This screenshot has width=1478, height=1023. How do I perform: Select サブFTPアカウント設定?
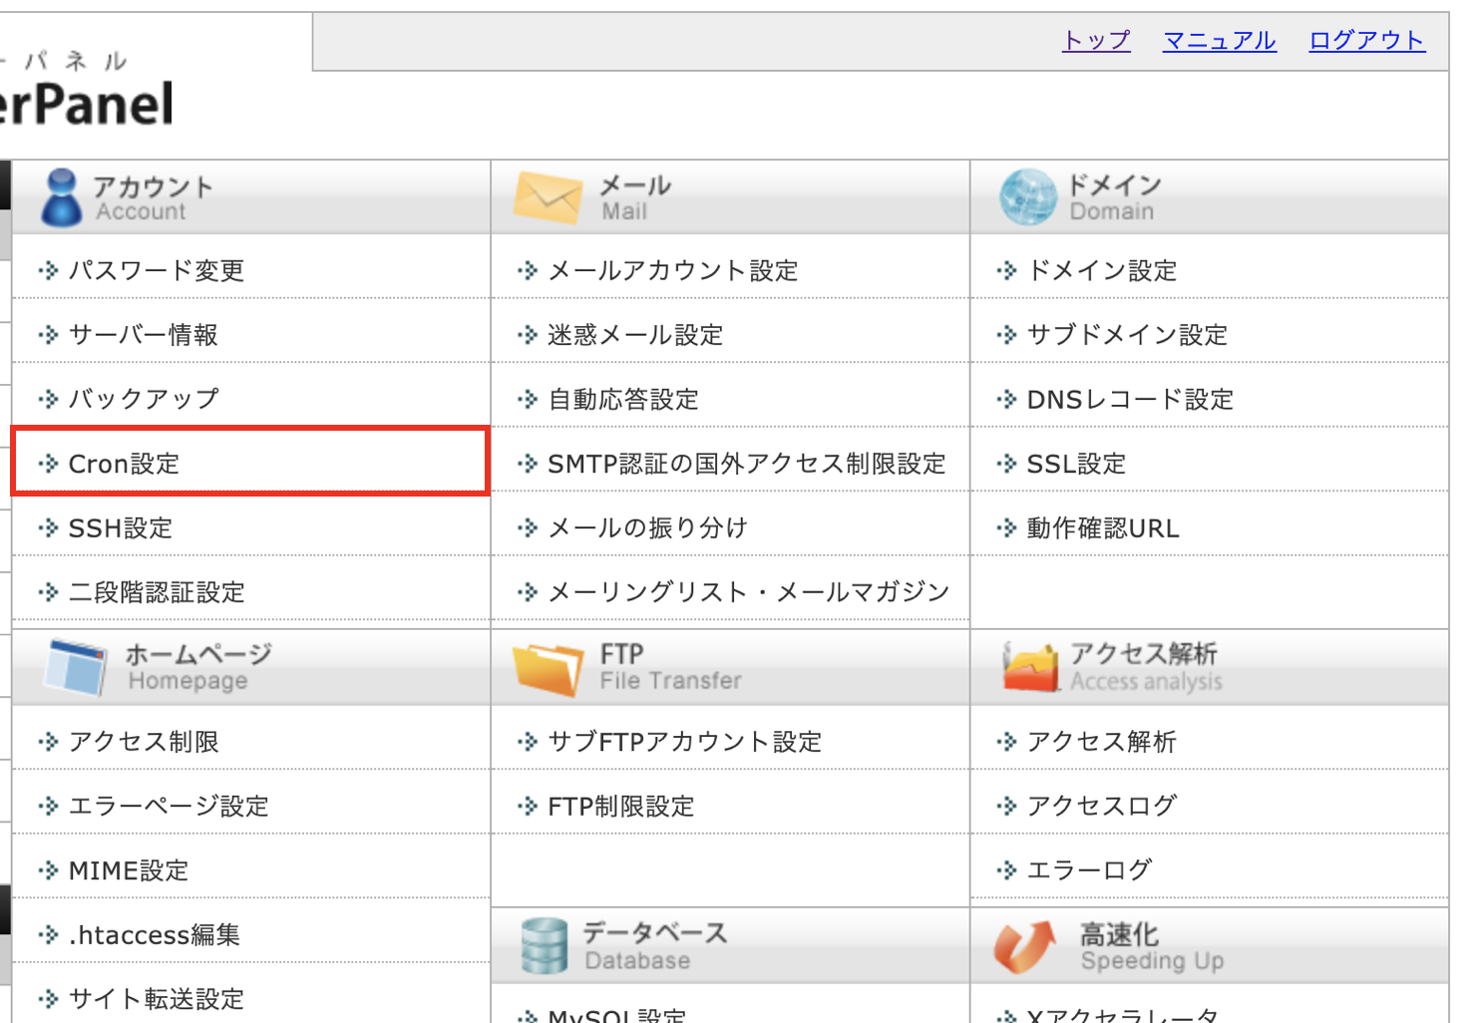tap(684, 742)
